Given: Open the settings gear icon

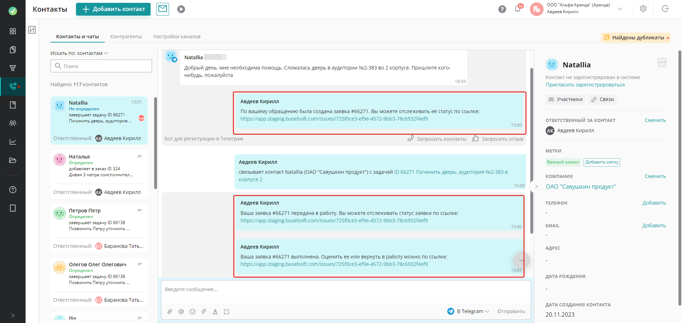Looking at the screenshot, I should (643, 9).
